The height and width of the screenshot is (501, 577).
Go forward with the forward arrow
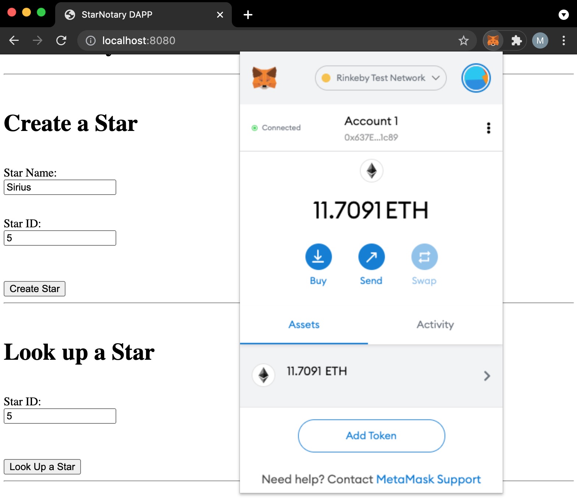coord(38,40)
